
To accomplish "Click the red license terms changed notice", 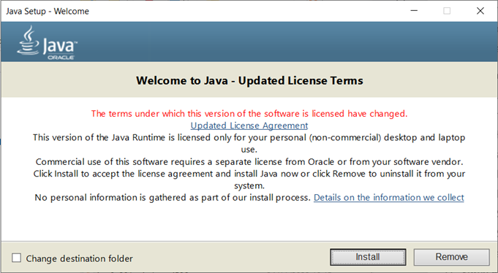I will [249, 114].
